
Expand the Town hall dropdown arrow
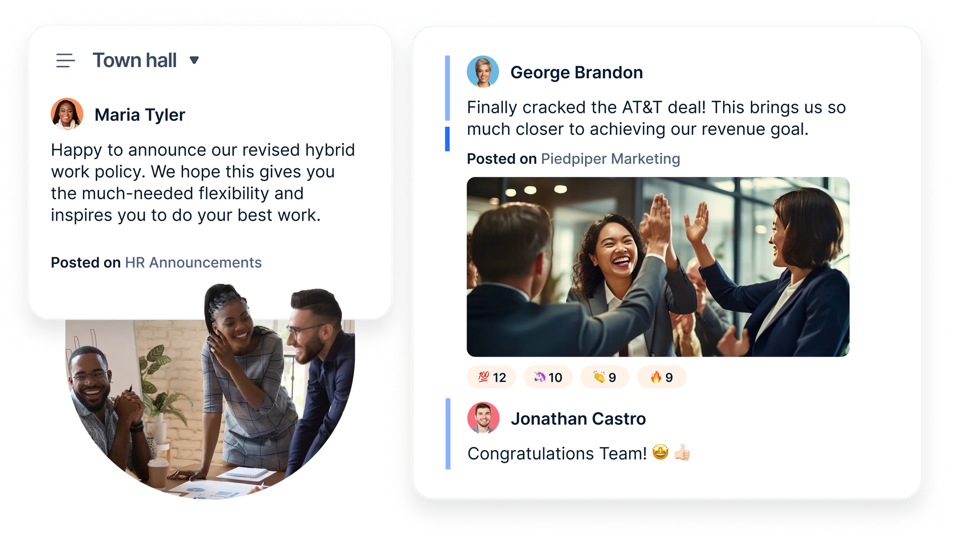194,60
